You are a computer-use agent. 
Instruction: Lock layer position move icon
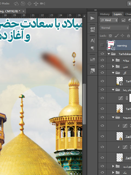coord(123,36)
